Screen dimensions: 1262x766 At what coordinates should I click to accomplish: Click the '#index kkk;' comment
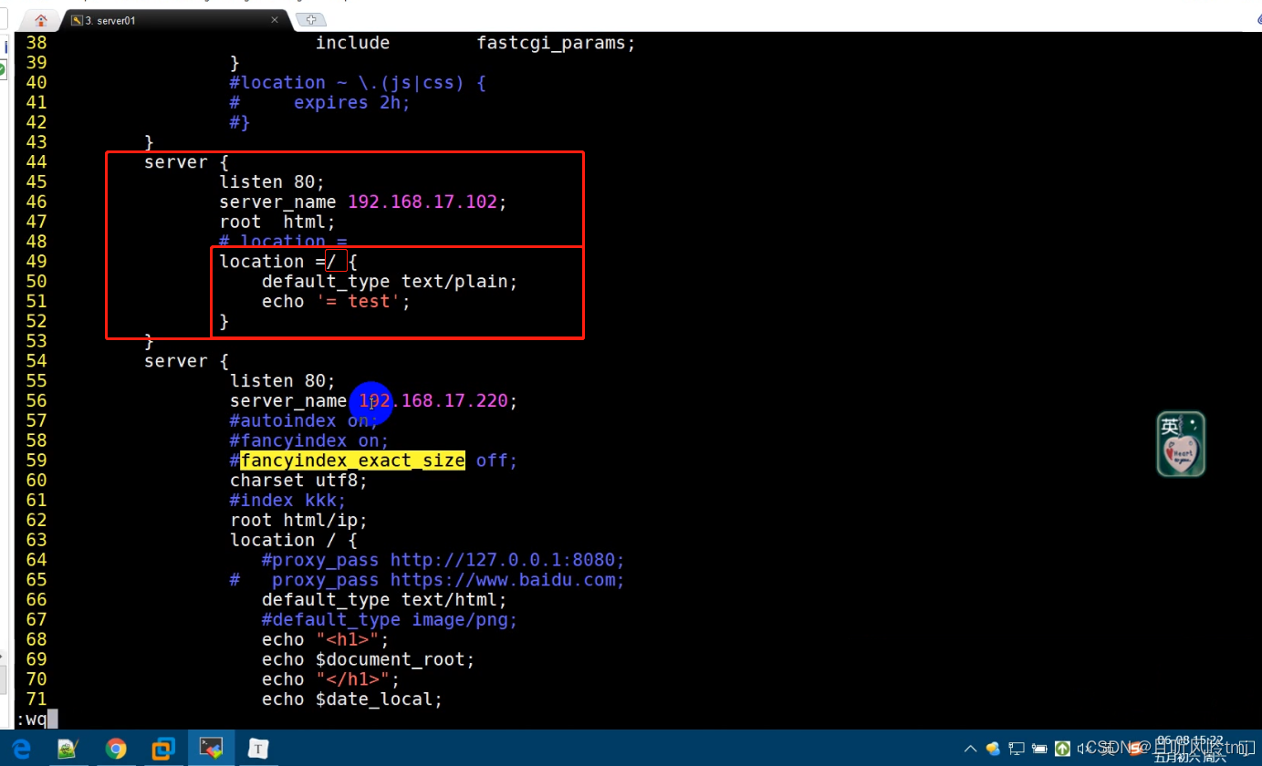coord(288,501)
